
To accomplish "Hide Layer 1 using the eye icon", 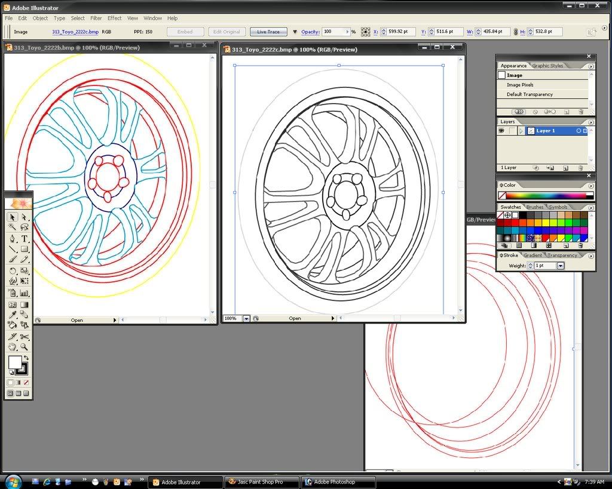I will (x=501, y=131).
